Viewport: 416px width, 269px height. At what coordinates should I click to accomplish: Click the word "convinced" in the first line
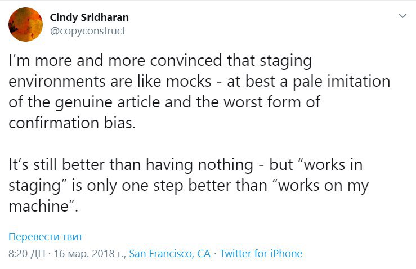186,60
